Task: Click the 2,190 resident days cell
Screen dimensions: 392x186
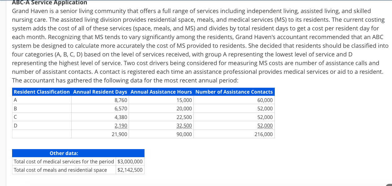Action: coord(100,126)
